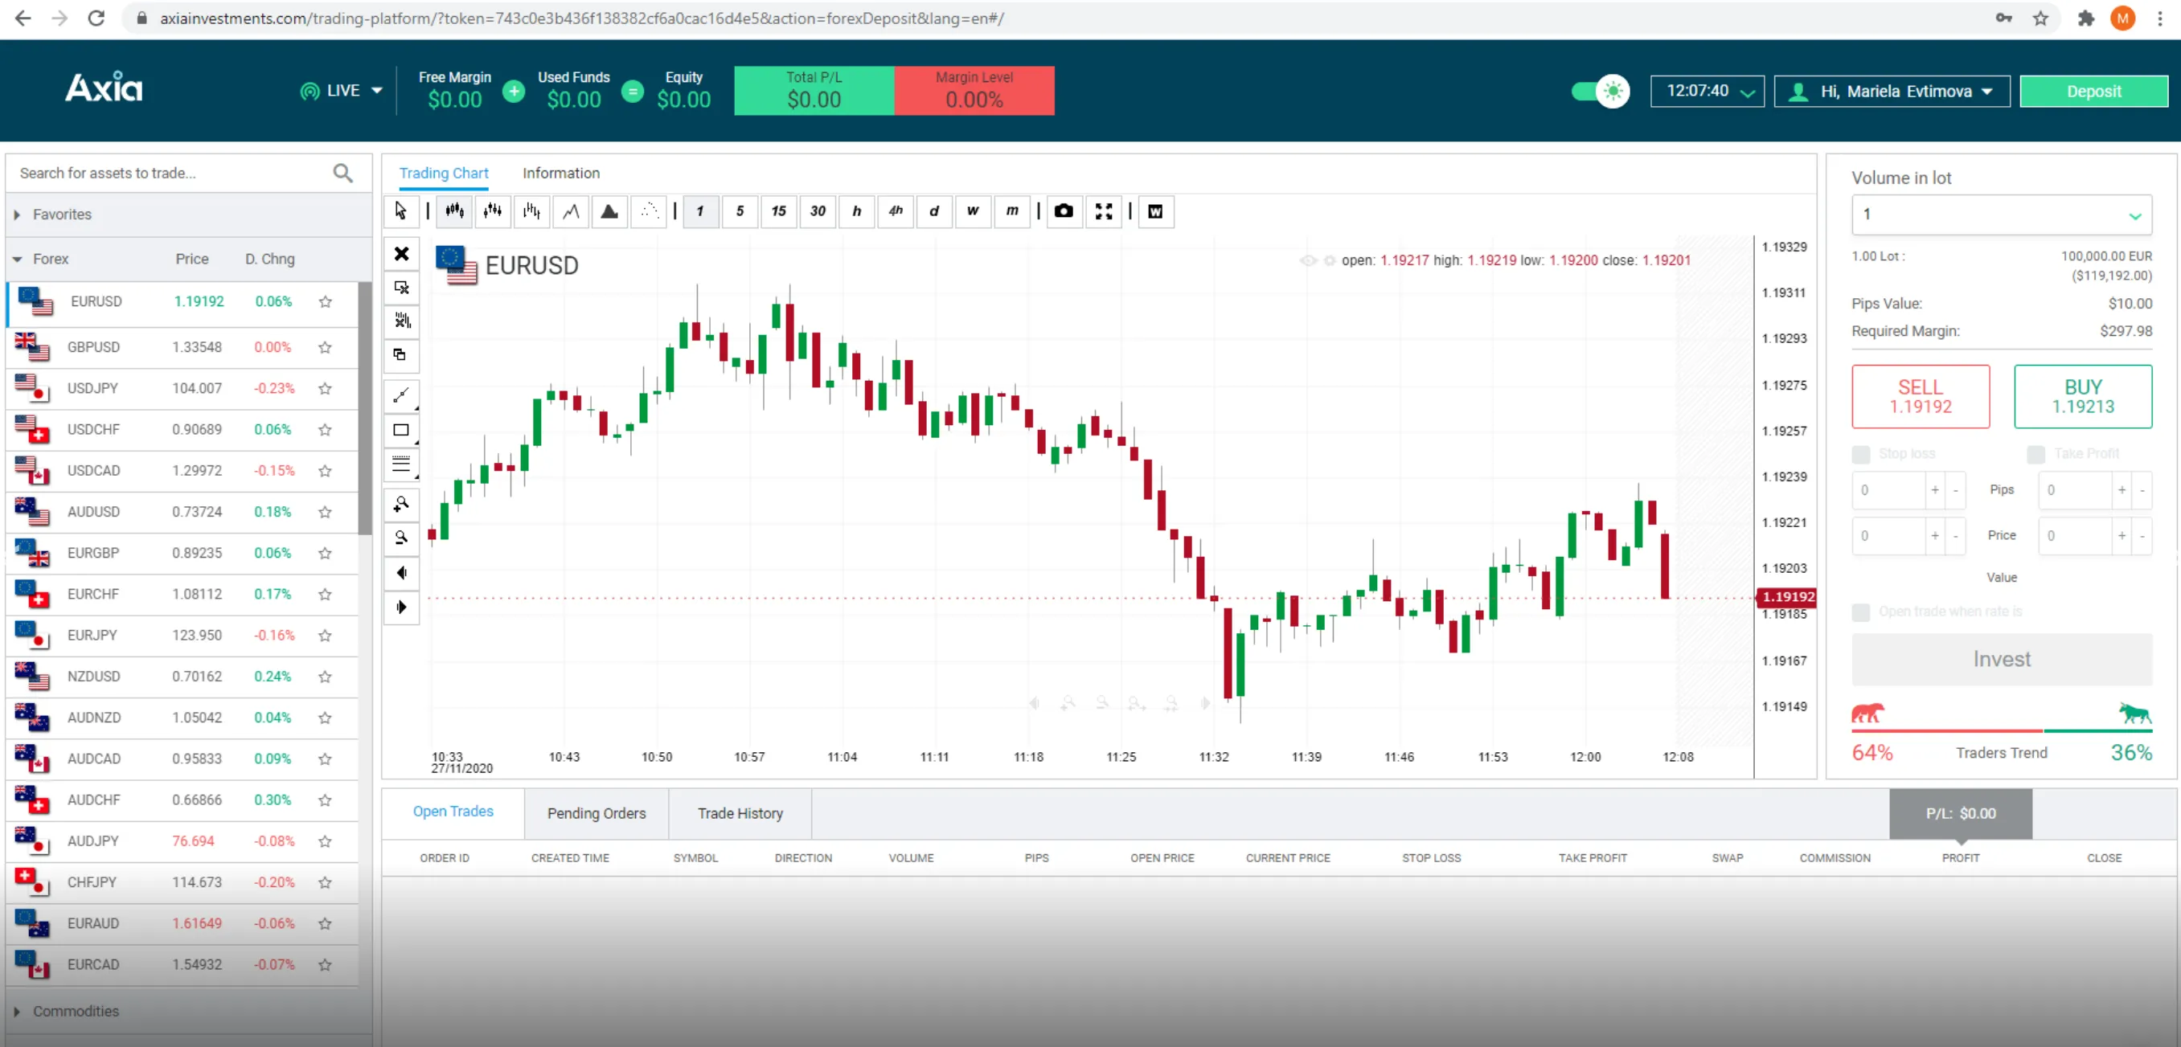The height and width of the screenshot is (1047, 2181).
Task: Click the Traders Trend sentiment bar
Action: 2002,730
